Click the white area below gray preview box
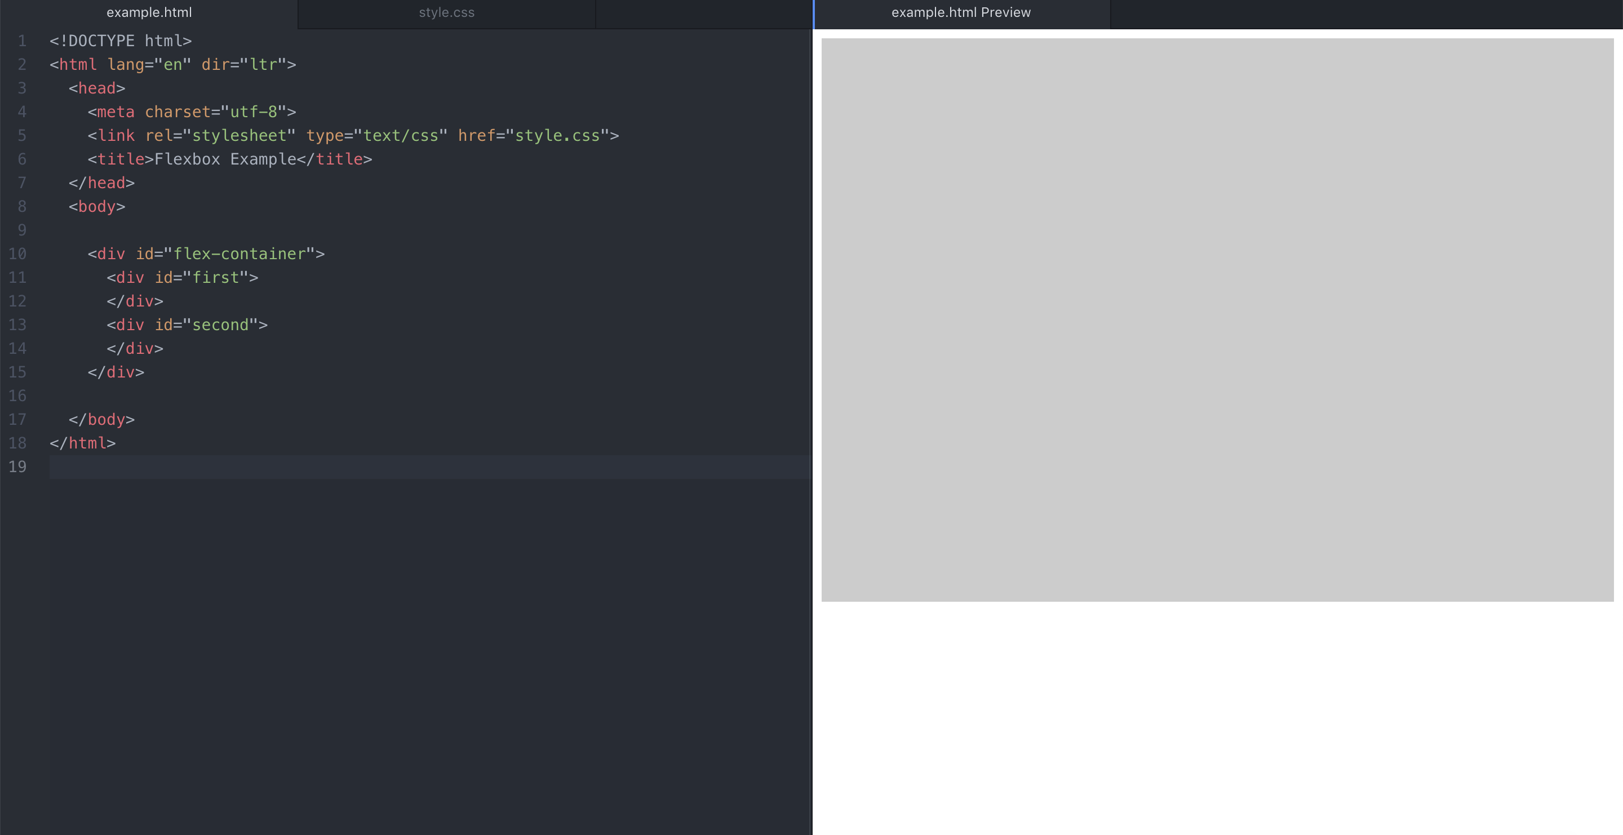Viewport: 1623px width, 835px height. coord(1217,718)
